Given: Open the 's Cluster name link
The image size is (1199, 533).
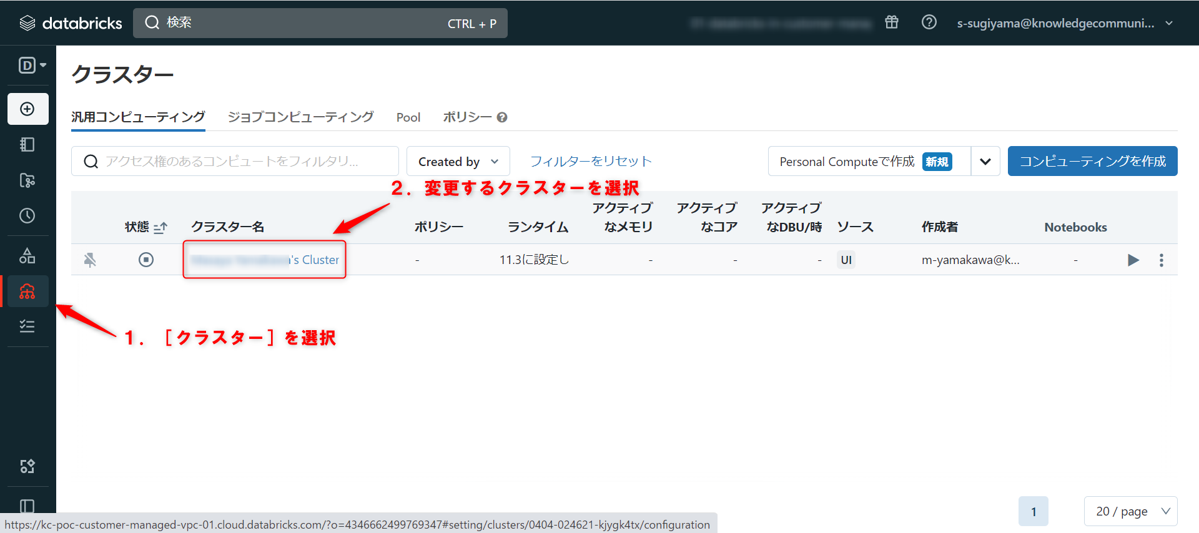Looking at the screenshot, I should 265,260.
